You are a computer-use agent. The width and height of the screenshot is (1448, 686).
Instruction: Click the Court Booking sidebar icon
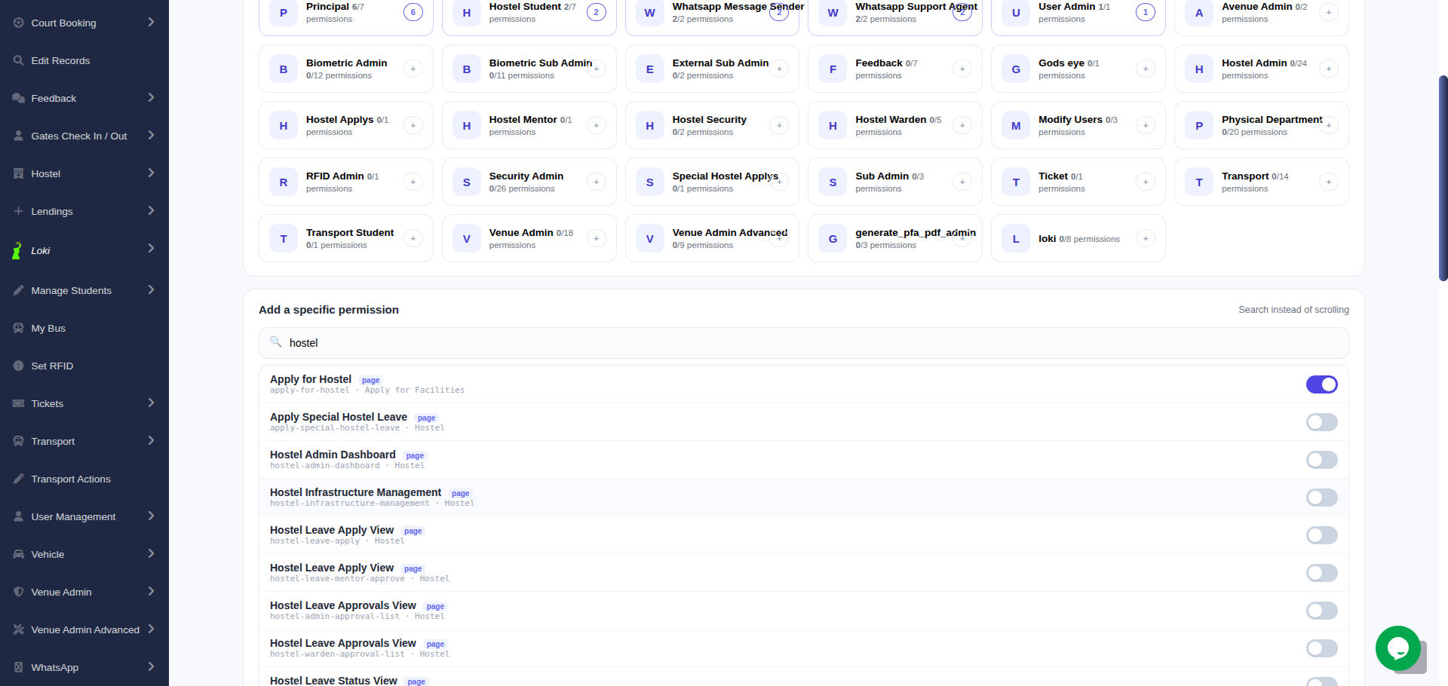click(x=19, y=23)
